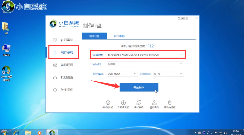Click the 升级启动盘 upload arrow icon

[x=123, y=103]
